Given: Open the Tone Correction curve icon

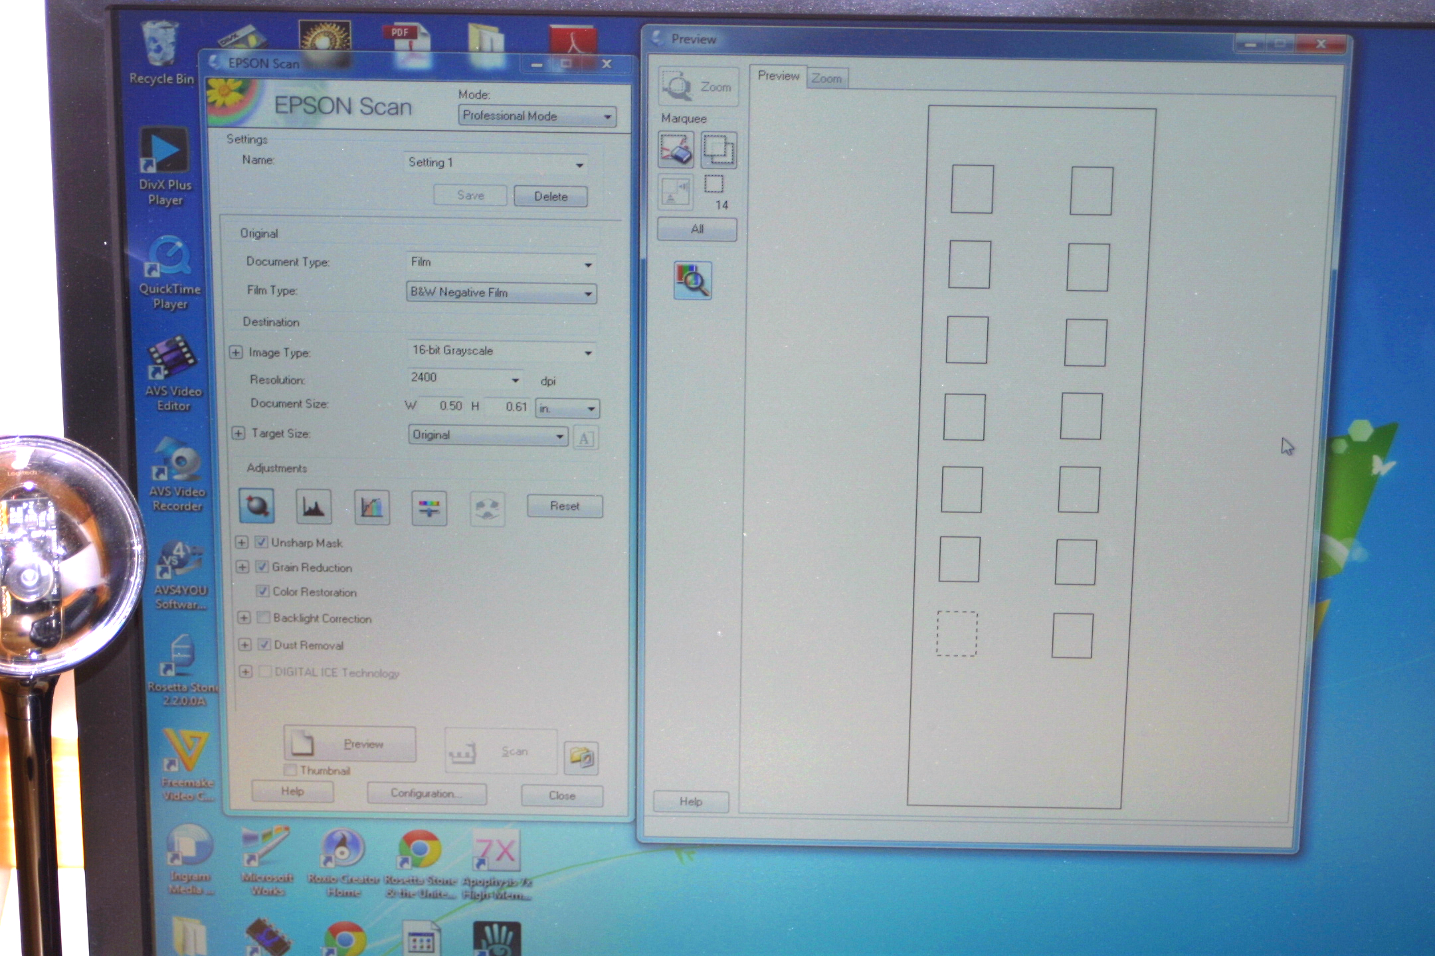Looking at the screenshot, I should coord(371,508).
